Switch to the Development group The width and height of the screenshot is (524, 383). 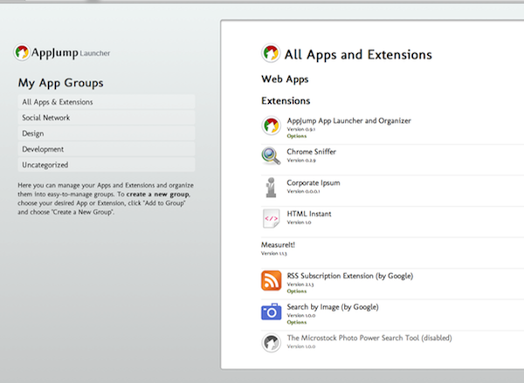(43, 149)
